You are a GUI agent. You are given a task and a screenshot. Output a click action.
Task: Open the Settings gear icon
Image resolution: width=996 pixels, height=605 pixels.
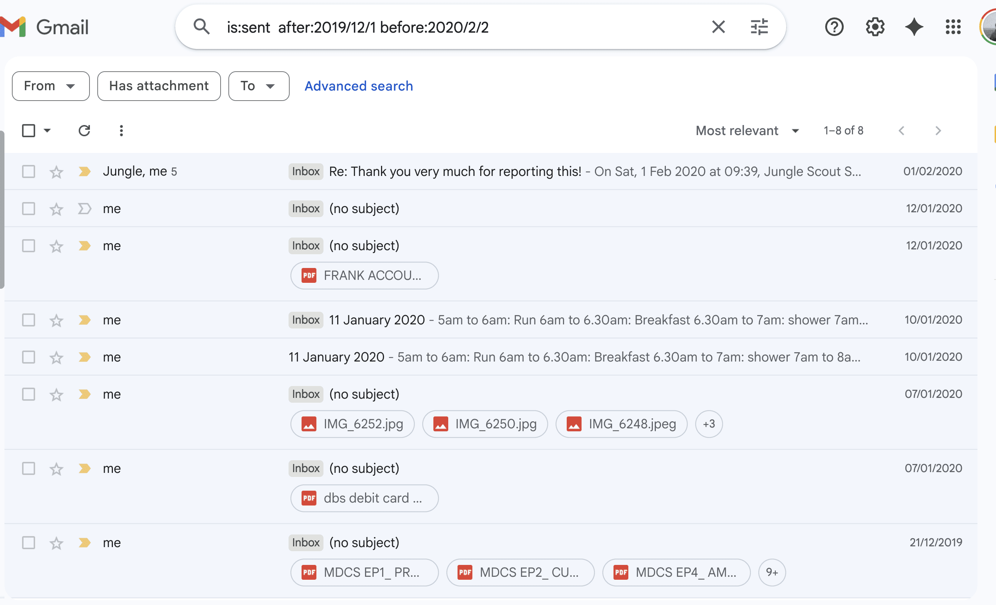click(875, 27)
